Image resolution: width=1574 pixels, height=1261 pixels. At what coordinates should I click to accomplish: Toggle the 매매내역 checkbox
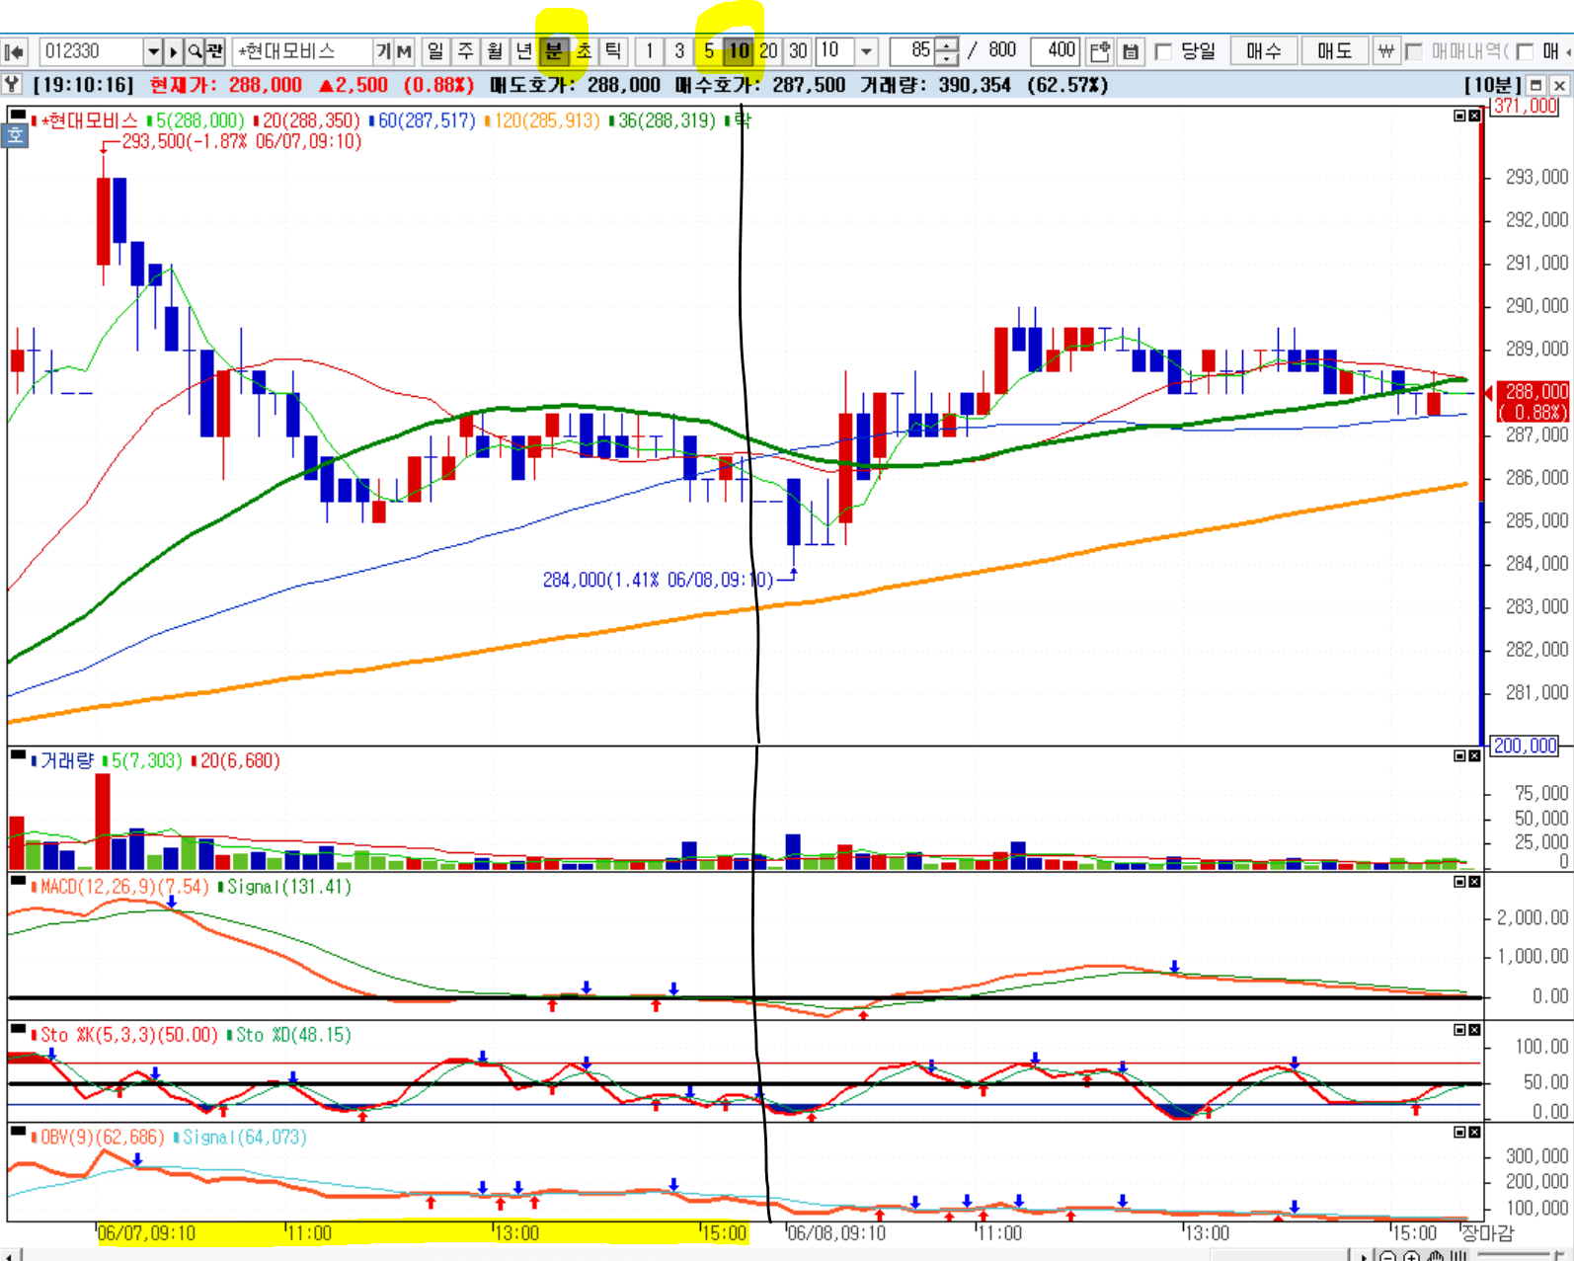click(1414, 51)
